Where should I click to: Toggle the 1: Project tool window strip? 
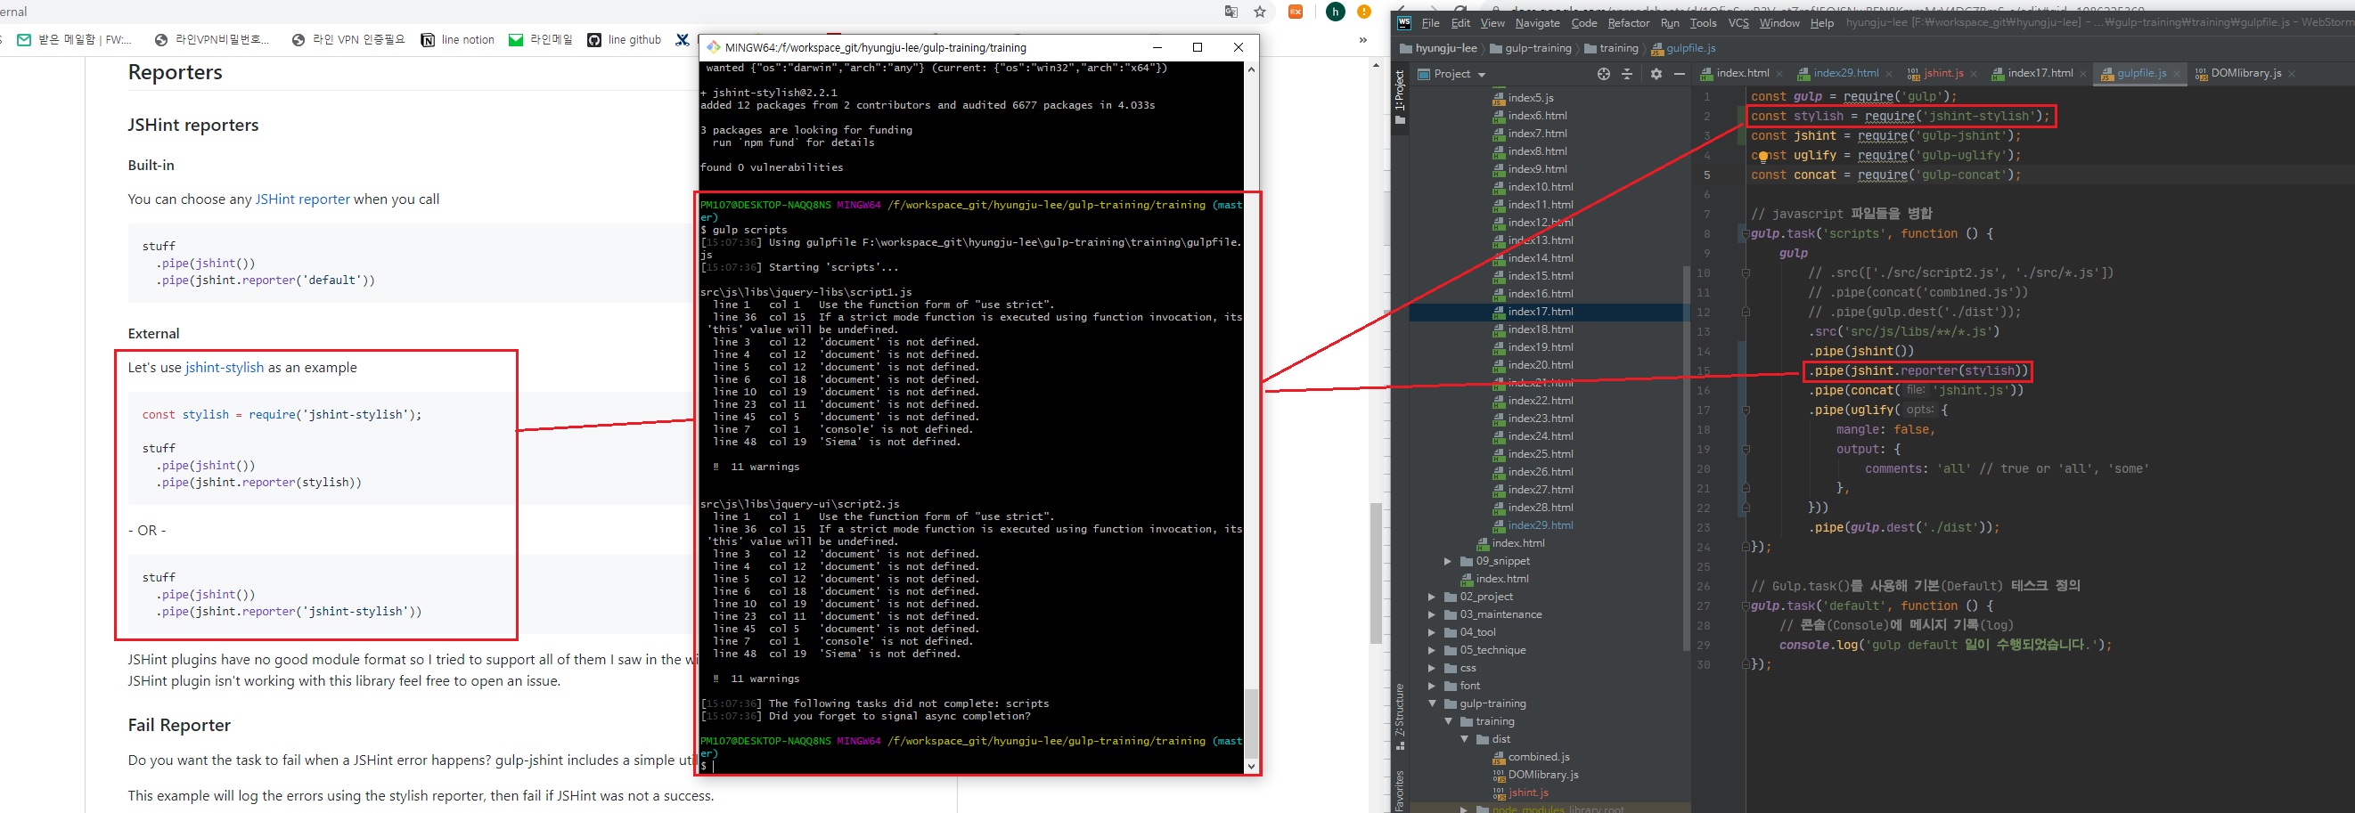coord(1400,96)
